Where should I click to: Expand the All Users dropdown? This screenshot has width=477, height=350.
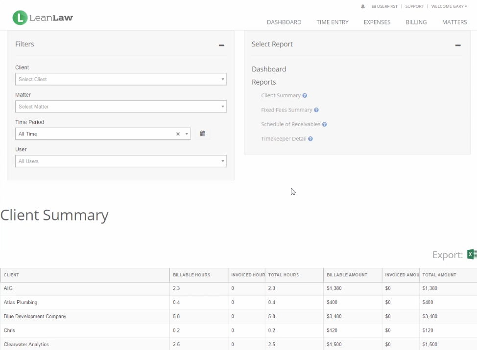(x=120, y=161)
